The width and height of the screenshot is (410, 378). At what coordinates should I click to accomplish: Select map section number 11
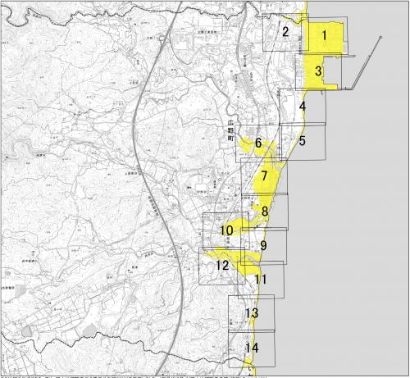click(x=261, y=280)
